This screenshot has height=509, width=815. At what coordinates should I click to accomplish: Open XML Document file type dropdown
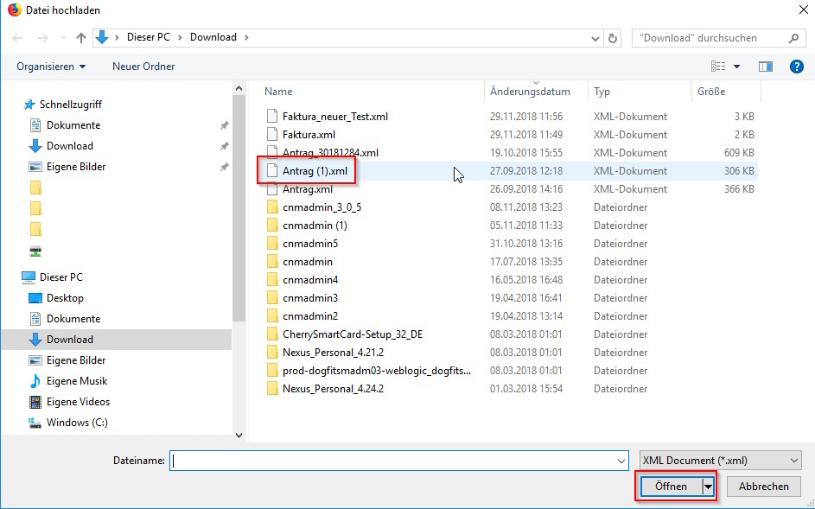(721, 461)
